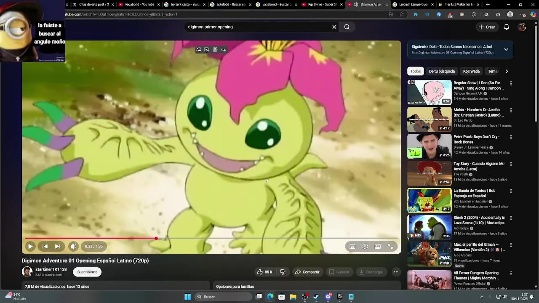Screen dimensions: 539x303
Task: Toggle subtitles on the video player
Action: coord(352,247)
